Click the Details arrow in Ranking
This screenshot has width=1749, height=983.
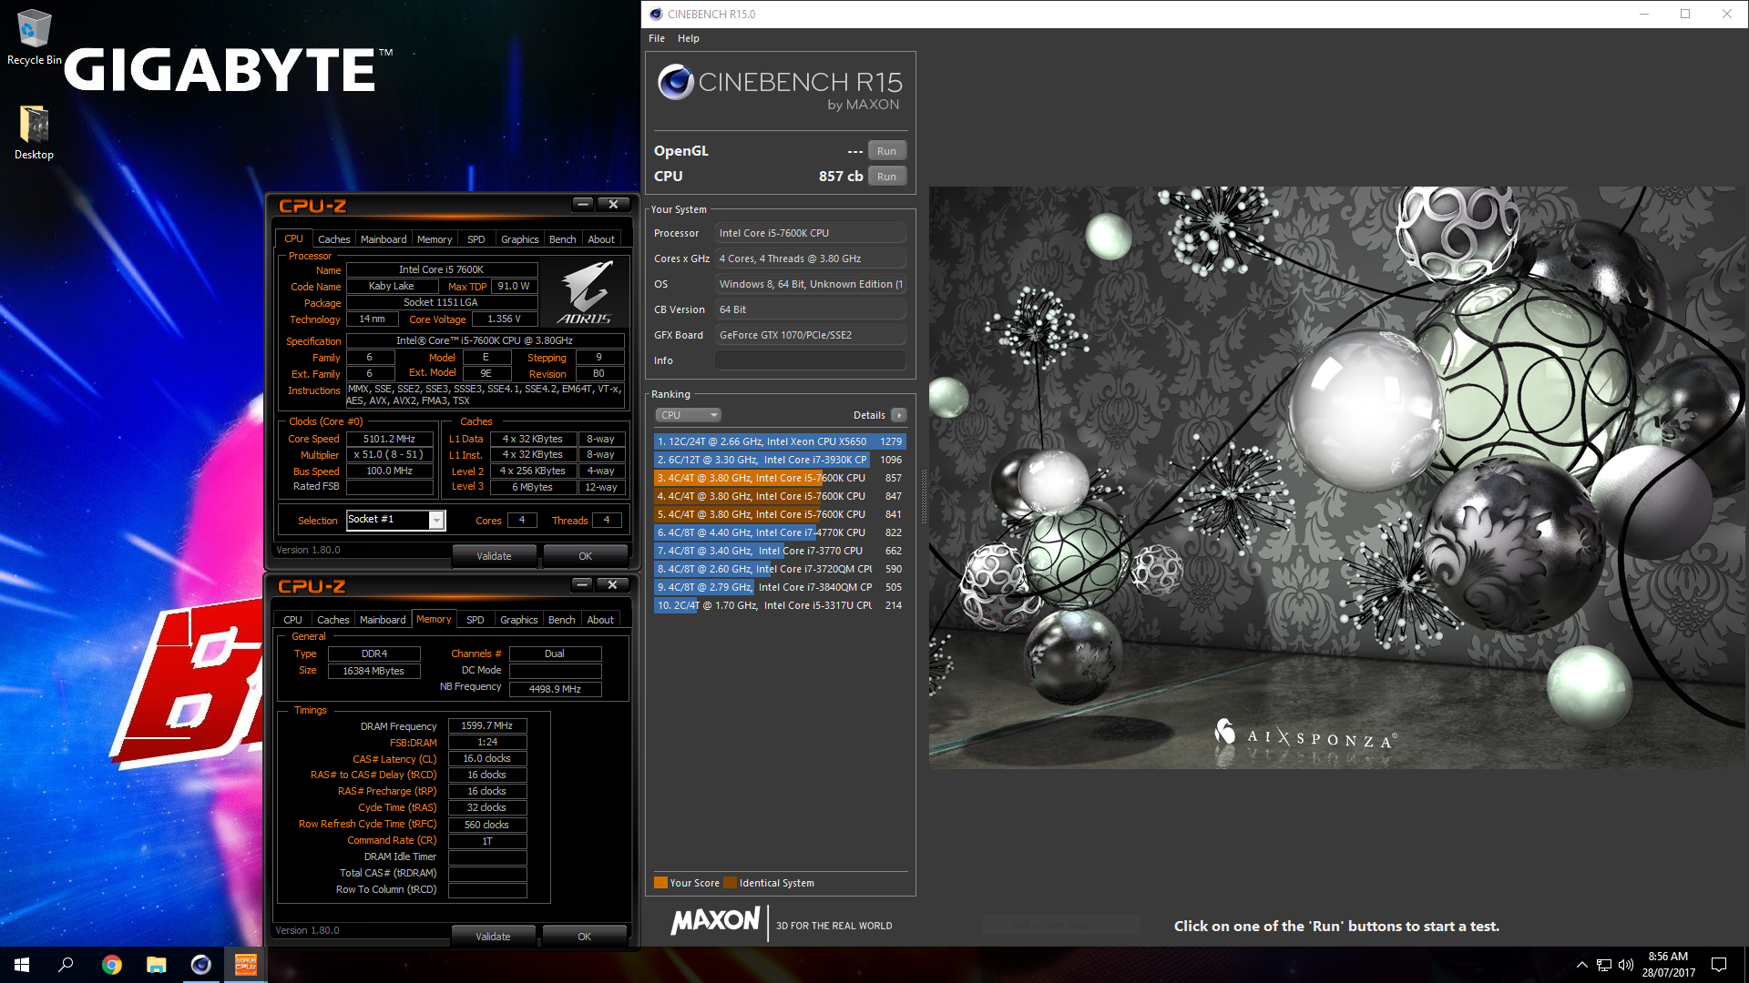[x=898, y=415]
